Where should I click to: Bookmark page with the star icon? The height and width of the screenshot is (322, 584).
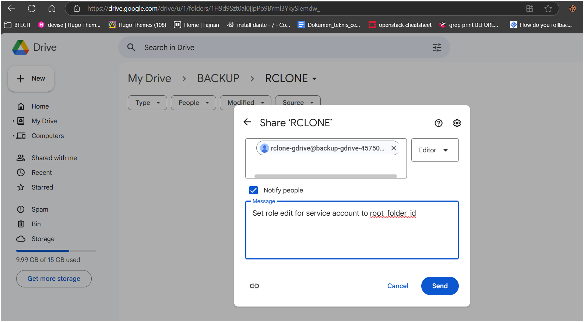click(548, 8)
